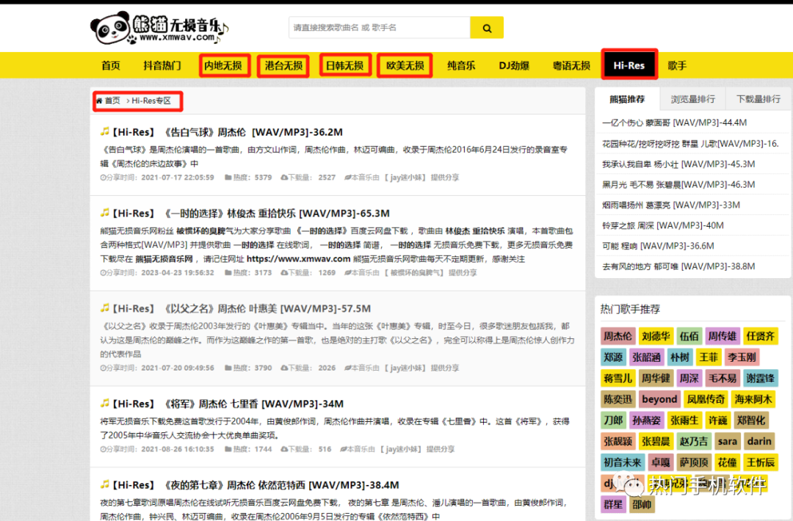Click Hi-Res专区 in the breadcrumb
The image size is (793, 521).
point(151,101)
